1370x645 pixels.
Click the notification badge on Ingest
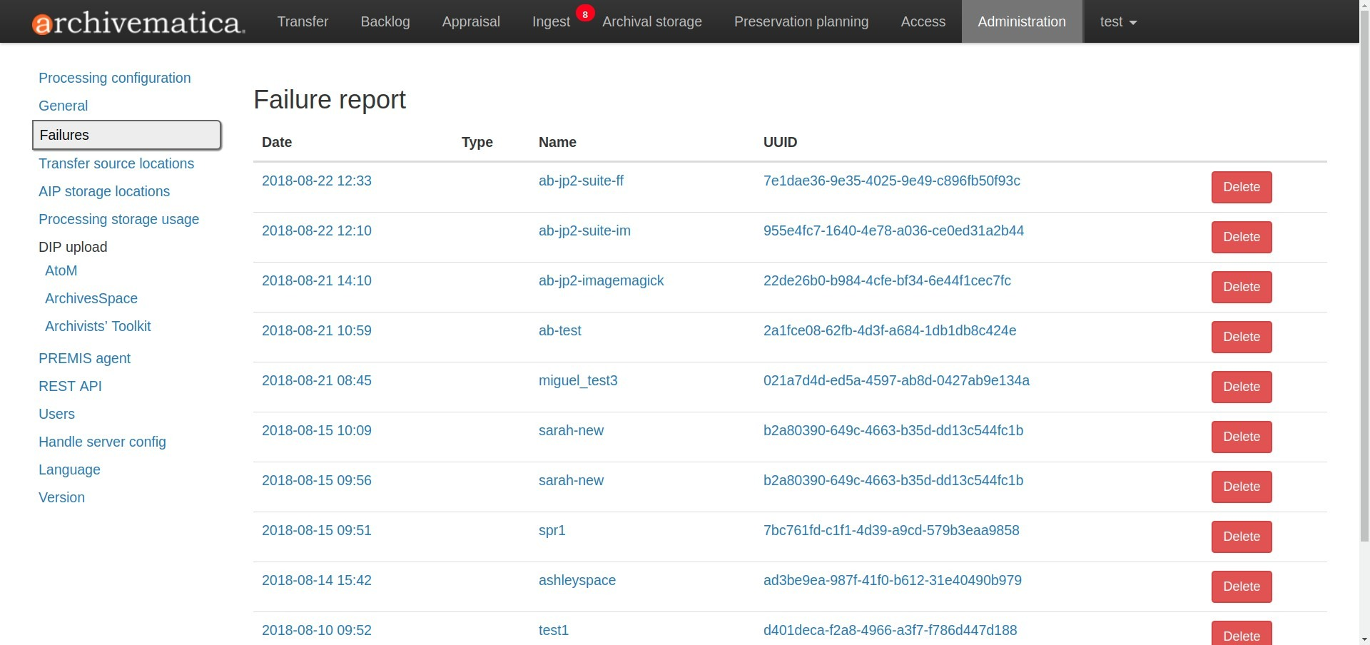click(584, 13)
